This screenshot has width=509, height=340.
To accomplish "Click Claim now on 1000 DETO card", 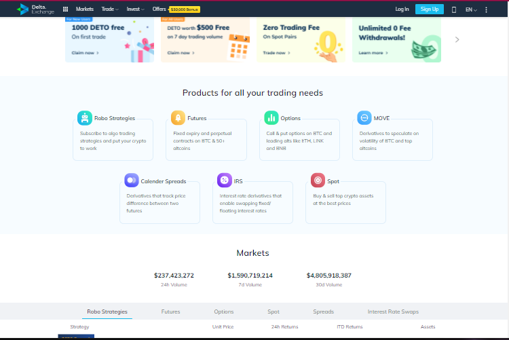I will [x=85, y=53].
